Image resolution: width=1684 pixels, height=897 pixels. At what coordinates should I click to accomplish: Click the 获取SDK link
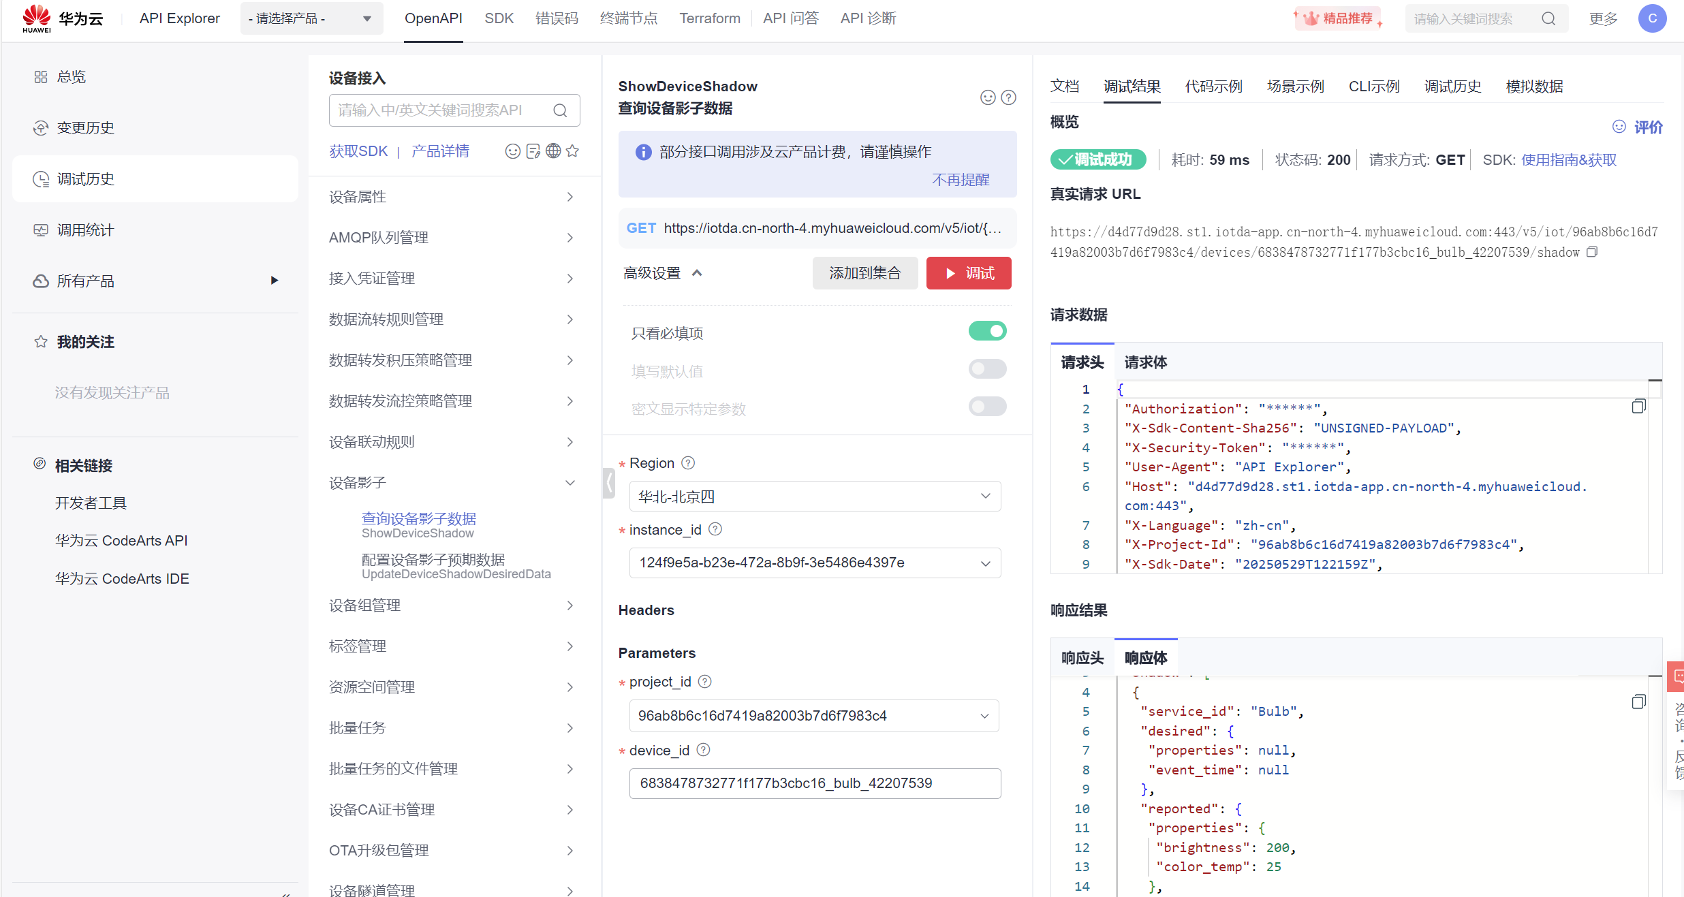pyautogui.click(x=358, y=151)
